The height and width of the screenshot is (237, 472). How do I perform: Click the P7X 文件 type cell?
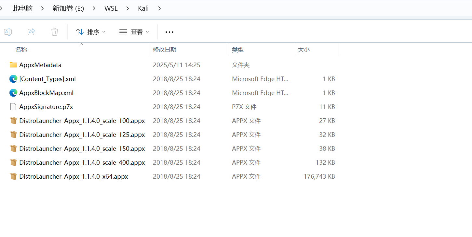click(244, 107)
